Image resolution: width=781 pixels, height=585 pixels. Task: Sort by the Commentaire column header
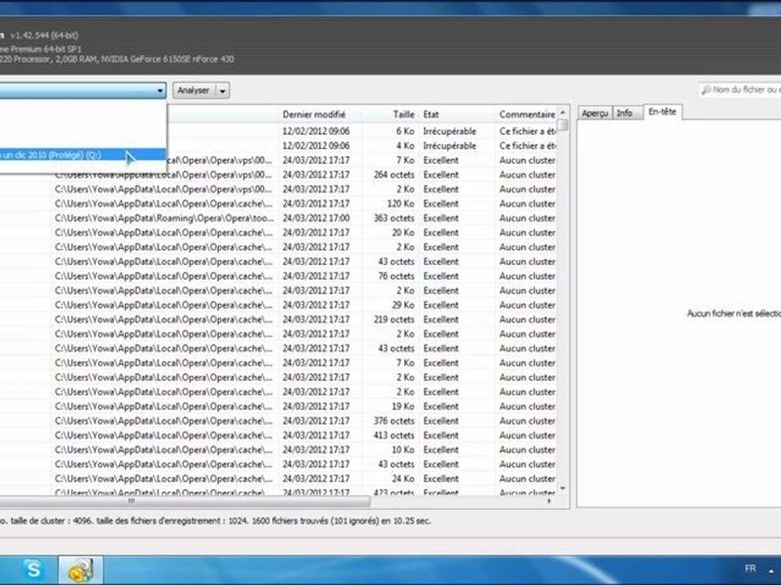tap(527, 115)
